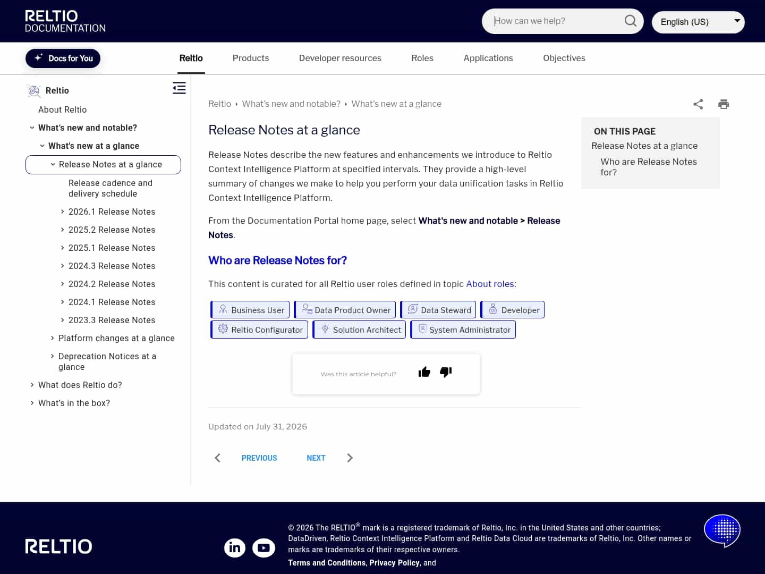
Task: Jump to Who are Release Notes for?
Action: pos(649,167)
